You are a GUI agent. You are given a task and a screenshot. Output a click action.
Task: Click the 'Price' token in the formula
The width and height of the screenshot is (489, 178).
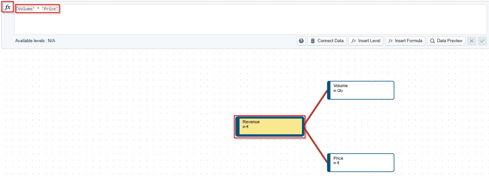50,9
